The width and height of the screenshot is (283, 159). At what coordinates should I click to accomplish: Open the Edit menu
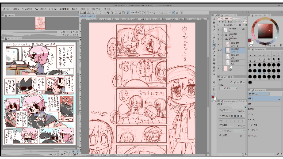[x=16, y=9]
